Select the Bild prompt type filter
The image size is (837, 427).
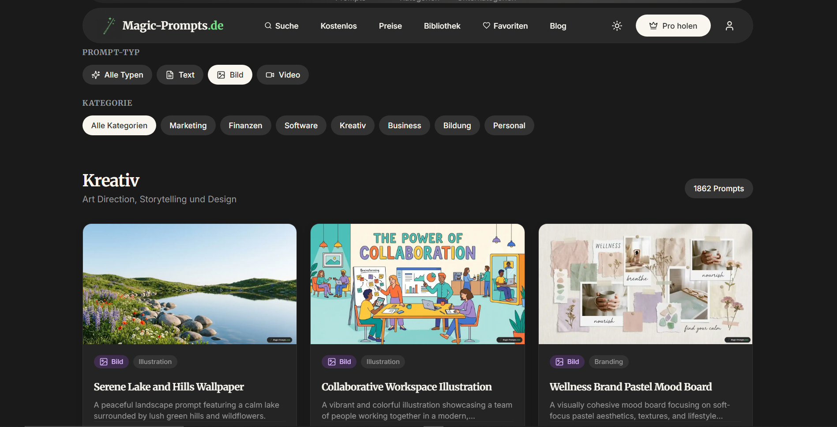230,75
